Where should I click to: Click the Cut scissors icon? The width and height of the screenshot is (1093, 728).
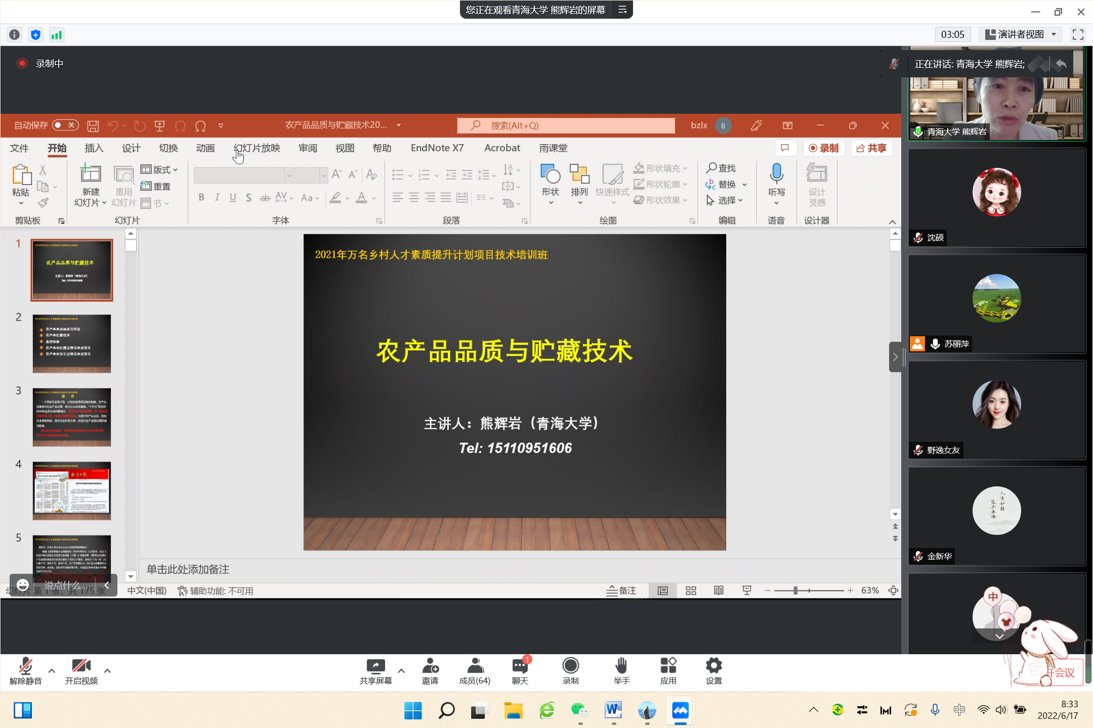tap(43, 170)
